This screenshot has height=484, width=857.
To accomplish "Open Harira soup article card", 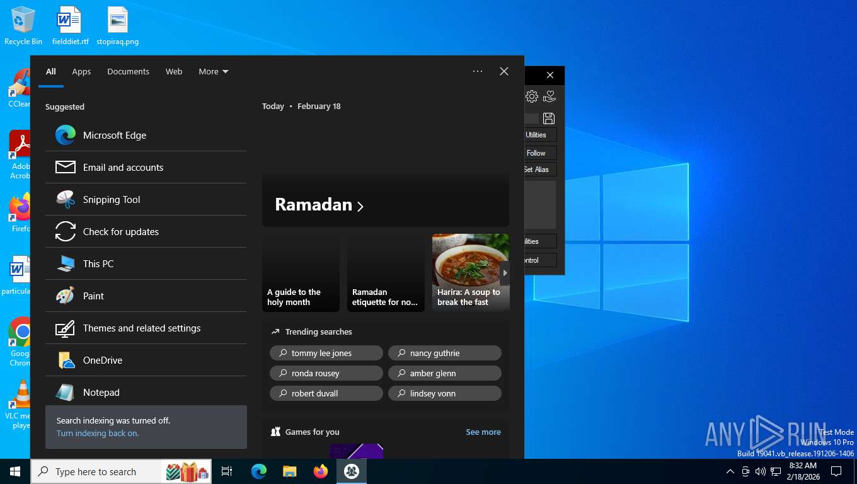I will click(x=471, y=273).
